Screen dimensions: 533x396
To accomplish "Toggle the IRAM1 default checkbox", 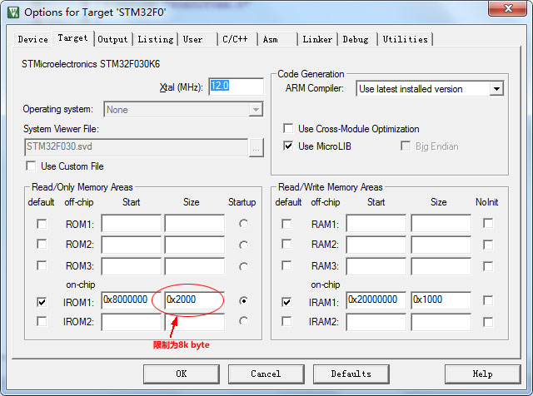I will point(286,302).
